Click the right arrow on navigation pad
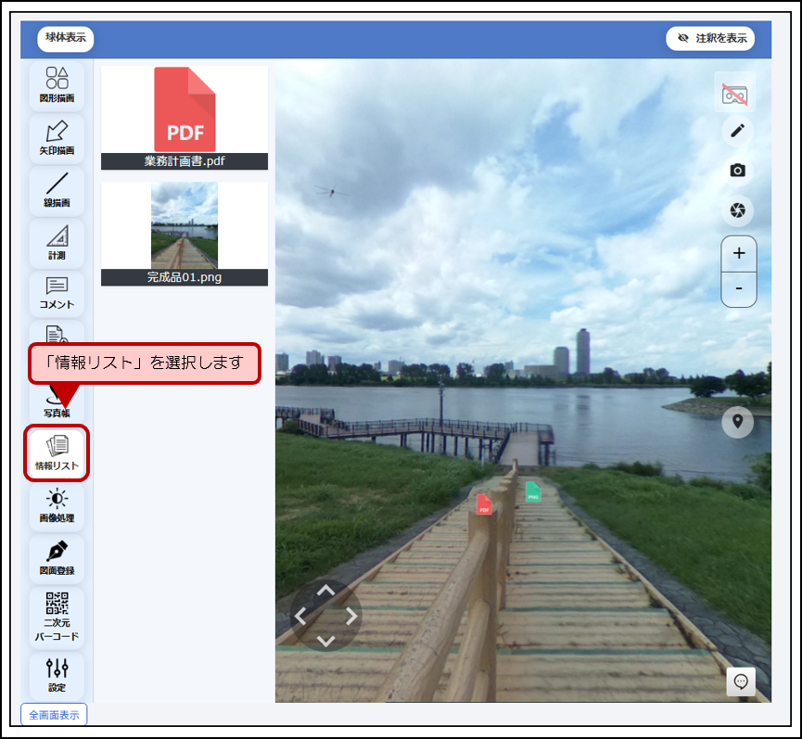802x739 pixels. pyautogui.click(x=350, y=617)
